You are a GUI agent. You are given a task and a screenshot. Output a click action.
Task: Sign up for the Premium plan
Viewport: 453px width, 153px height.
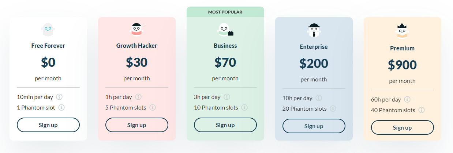(403, 127)
